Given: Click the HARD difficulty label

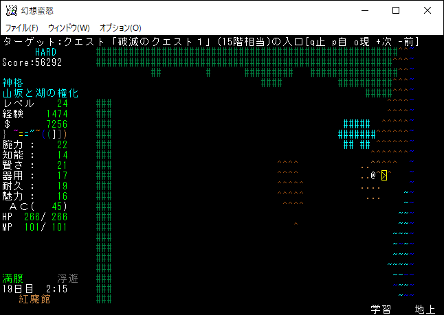Looking at the screenshot, I should [x=46, y=52].
